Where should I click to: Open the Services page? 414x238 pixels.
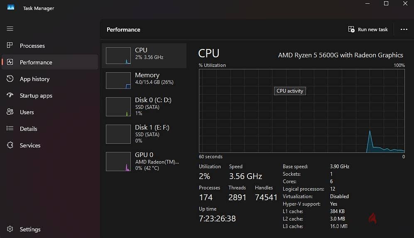[x=30, y=145]
